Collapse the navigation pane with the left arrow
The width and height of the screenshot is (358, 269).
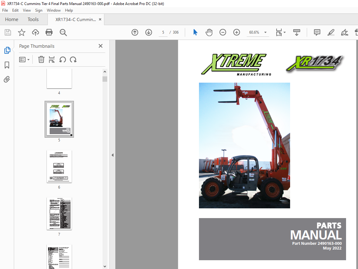click(113, 155)
